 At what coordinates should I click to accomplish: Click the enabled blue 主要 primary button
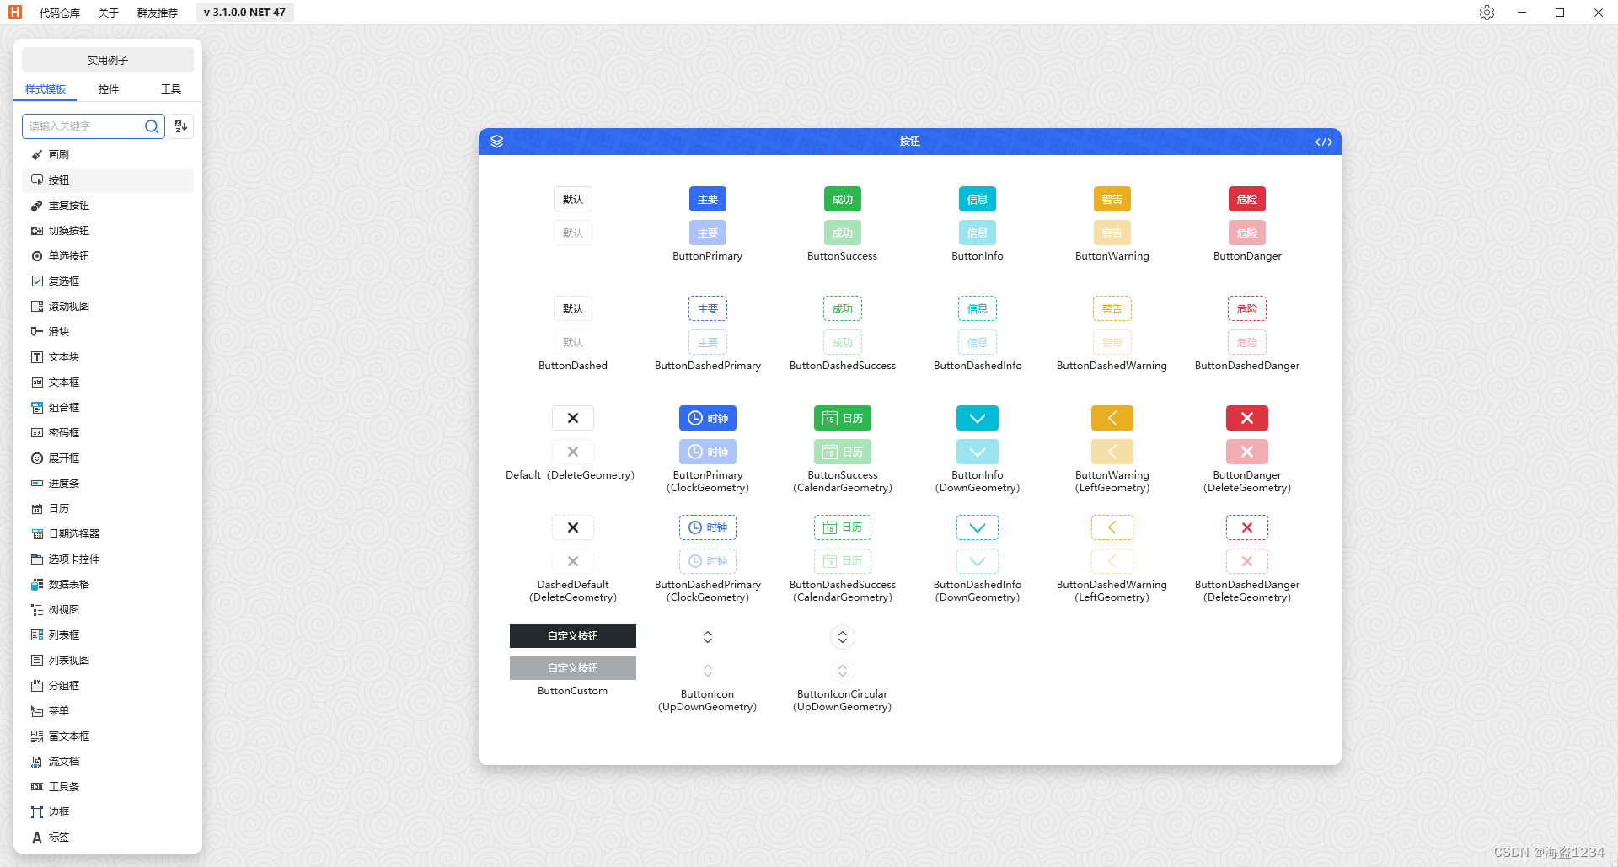(708, 199)
